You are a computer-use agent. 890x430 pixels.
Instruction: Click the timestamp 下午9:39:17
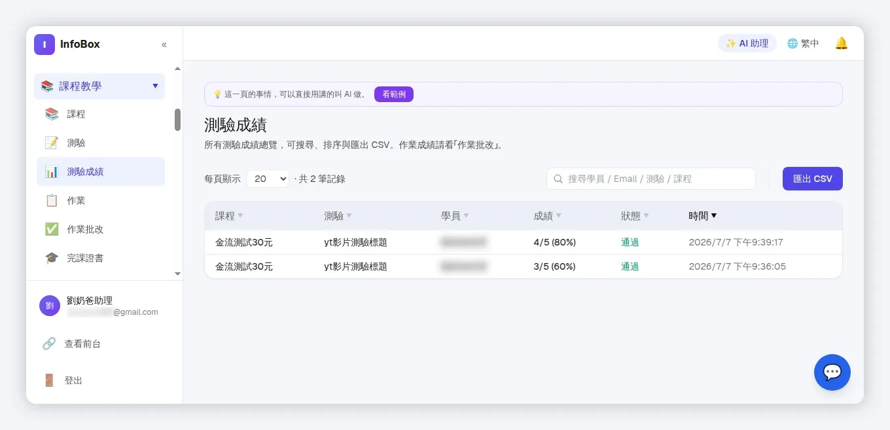click(x=736, y=242)
